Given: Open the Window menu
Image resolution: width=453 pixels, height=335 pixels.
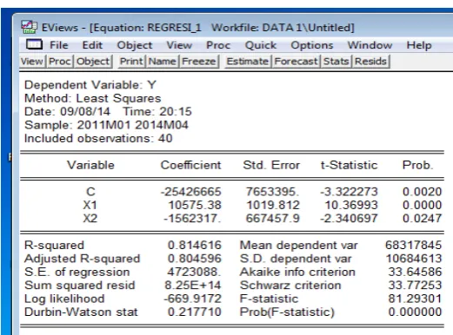Looking at the screenshot, I should (370, 45).
